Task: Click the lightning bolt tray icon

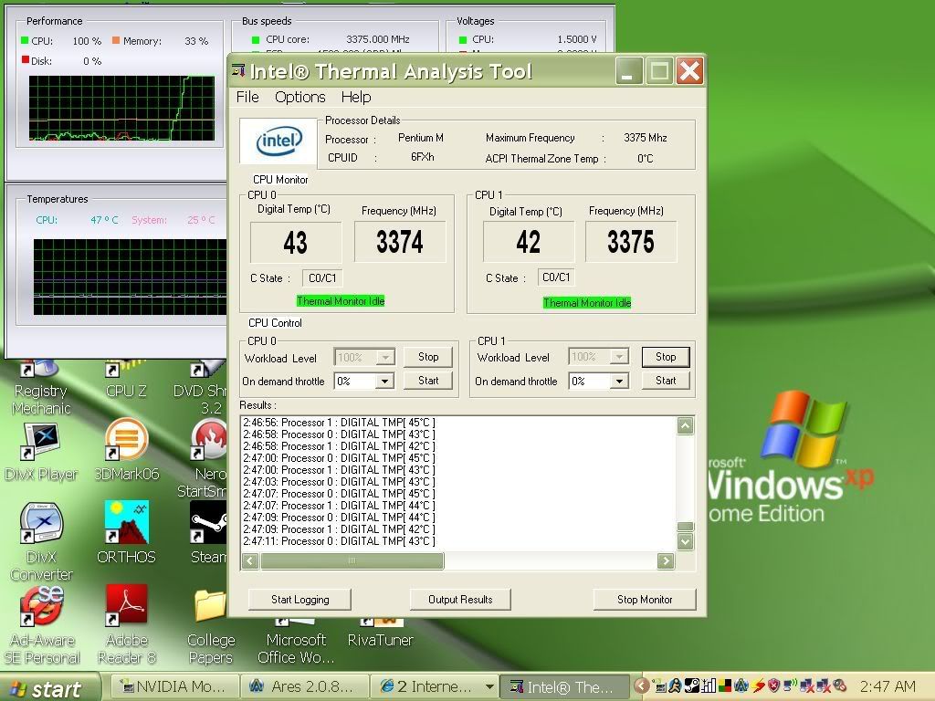Action: tap(758, 686)
